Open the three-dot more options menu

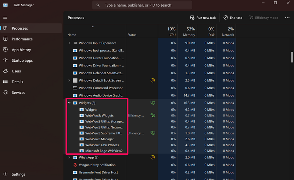tap(287, 18)
